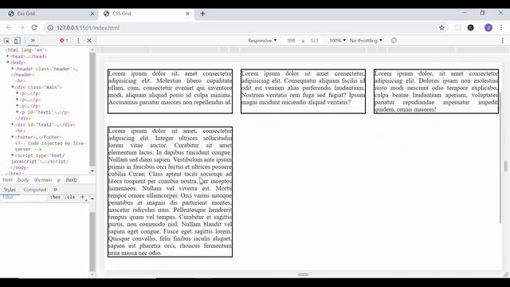Add a new style rule with plus

(83, 197)
